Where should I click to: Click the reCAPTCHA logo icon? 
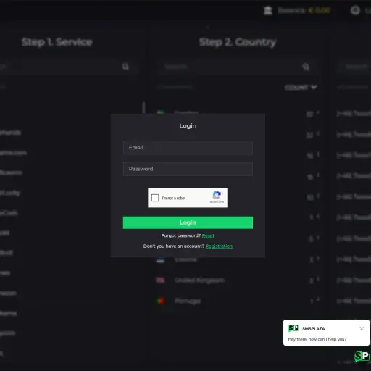[217, 195]
